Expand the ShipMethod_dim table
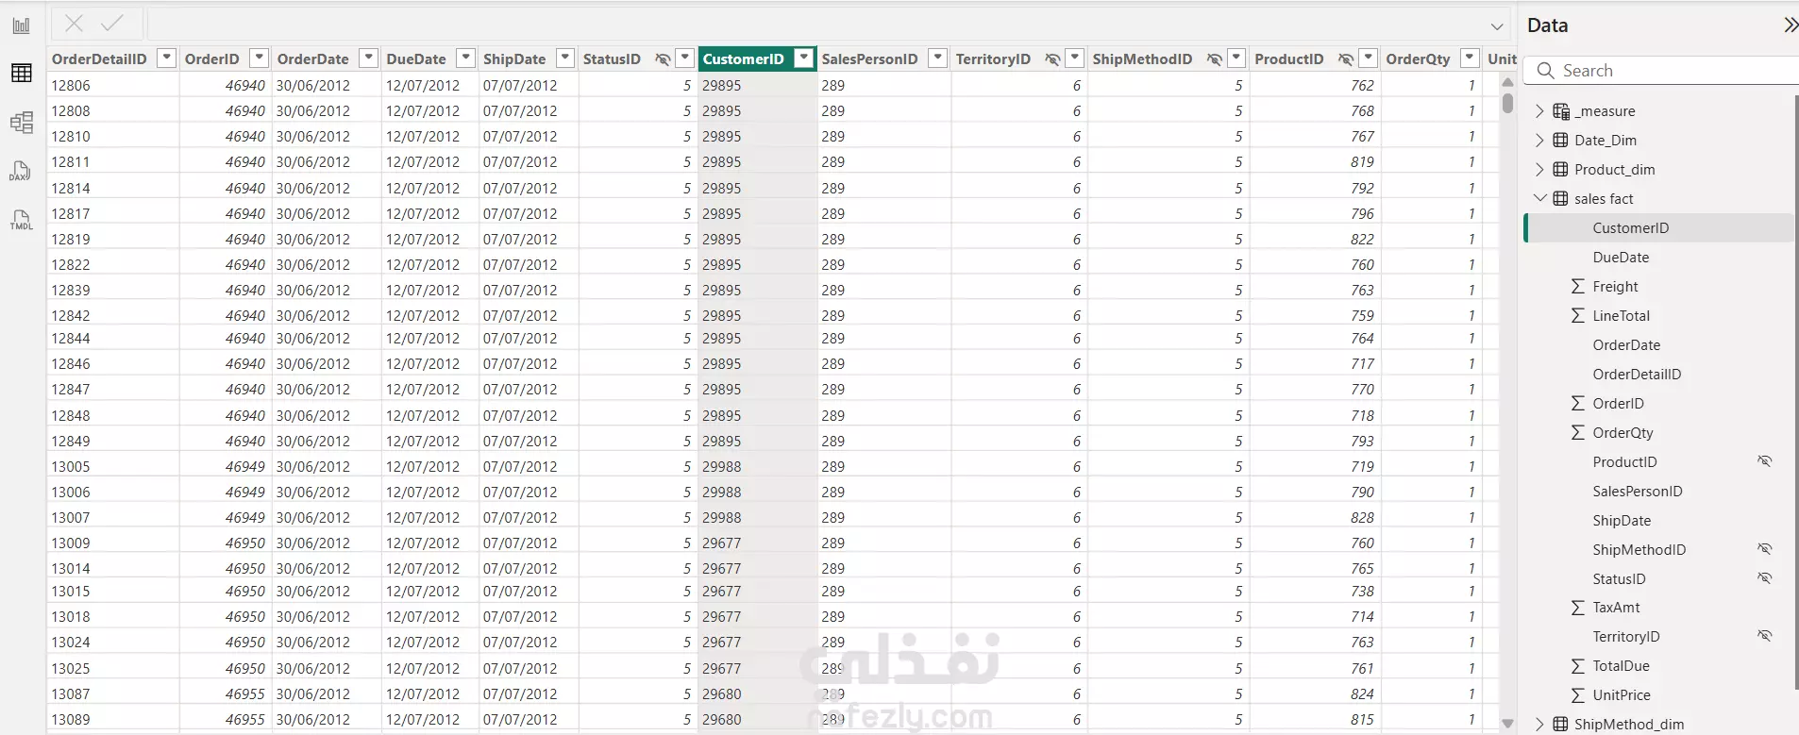This screenshot has width=1799, height=735. pyautogui.click(x=1539, y=725)
